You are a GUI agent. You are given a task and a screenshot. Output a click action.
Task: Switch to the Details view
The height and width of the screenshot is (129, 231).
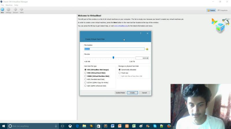211,10
